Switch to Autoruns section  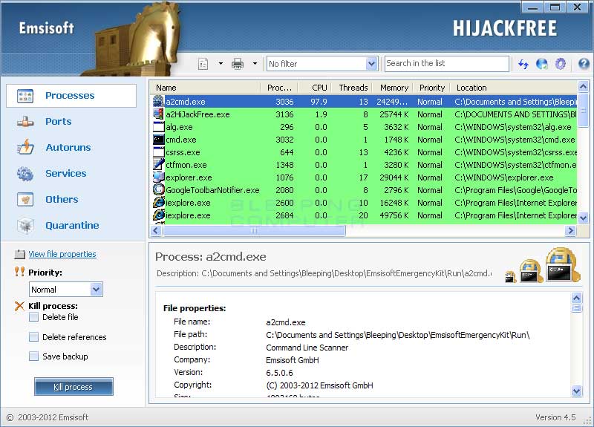68,147
